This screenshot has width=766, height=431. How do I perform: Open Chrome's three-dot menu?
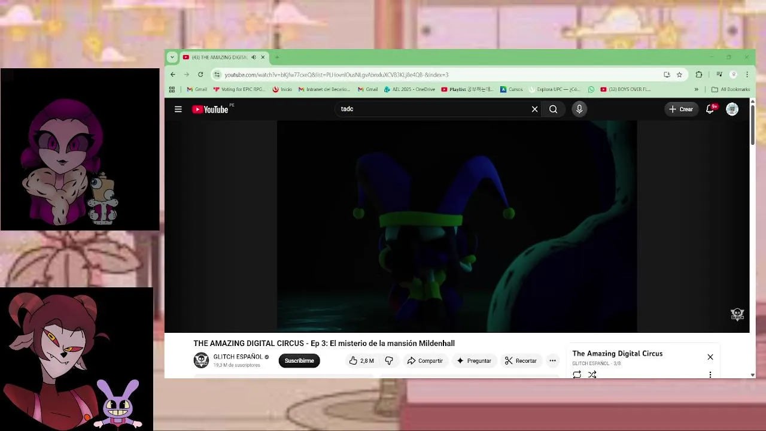747,75
